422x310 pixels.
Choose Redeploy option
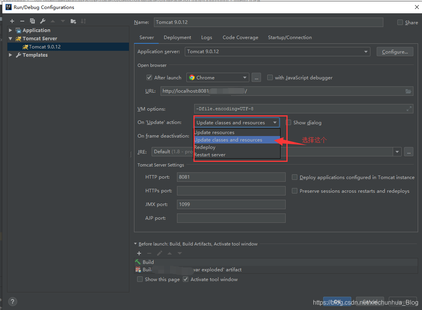237,147
